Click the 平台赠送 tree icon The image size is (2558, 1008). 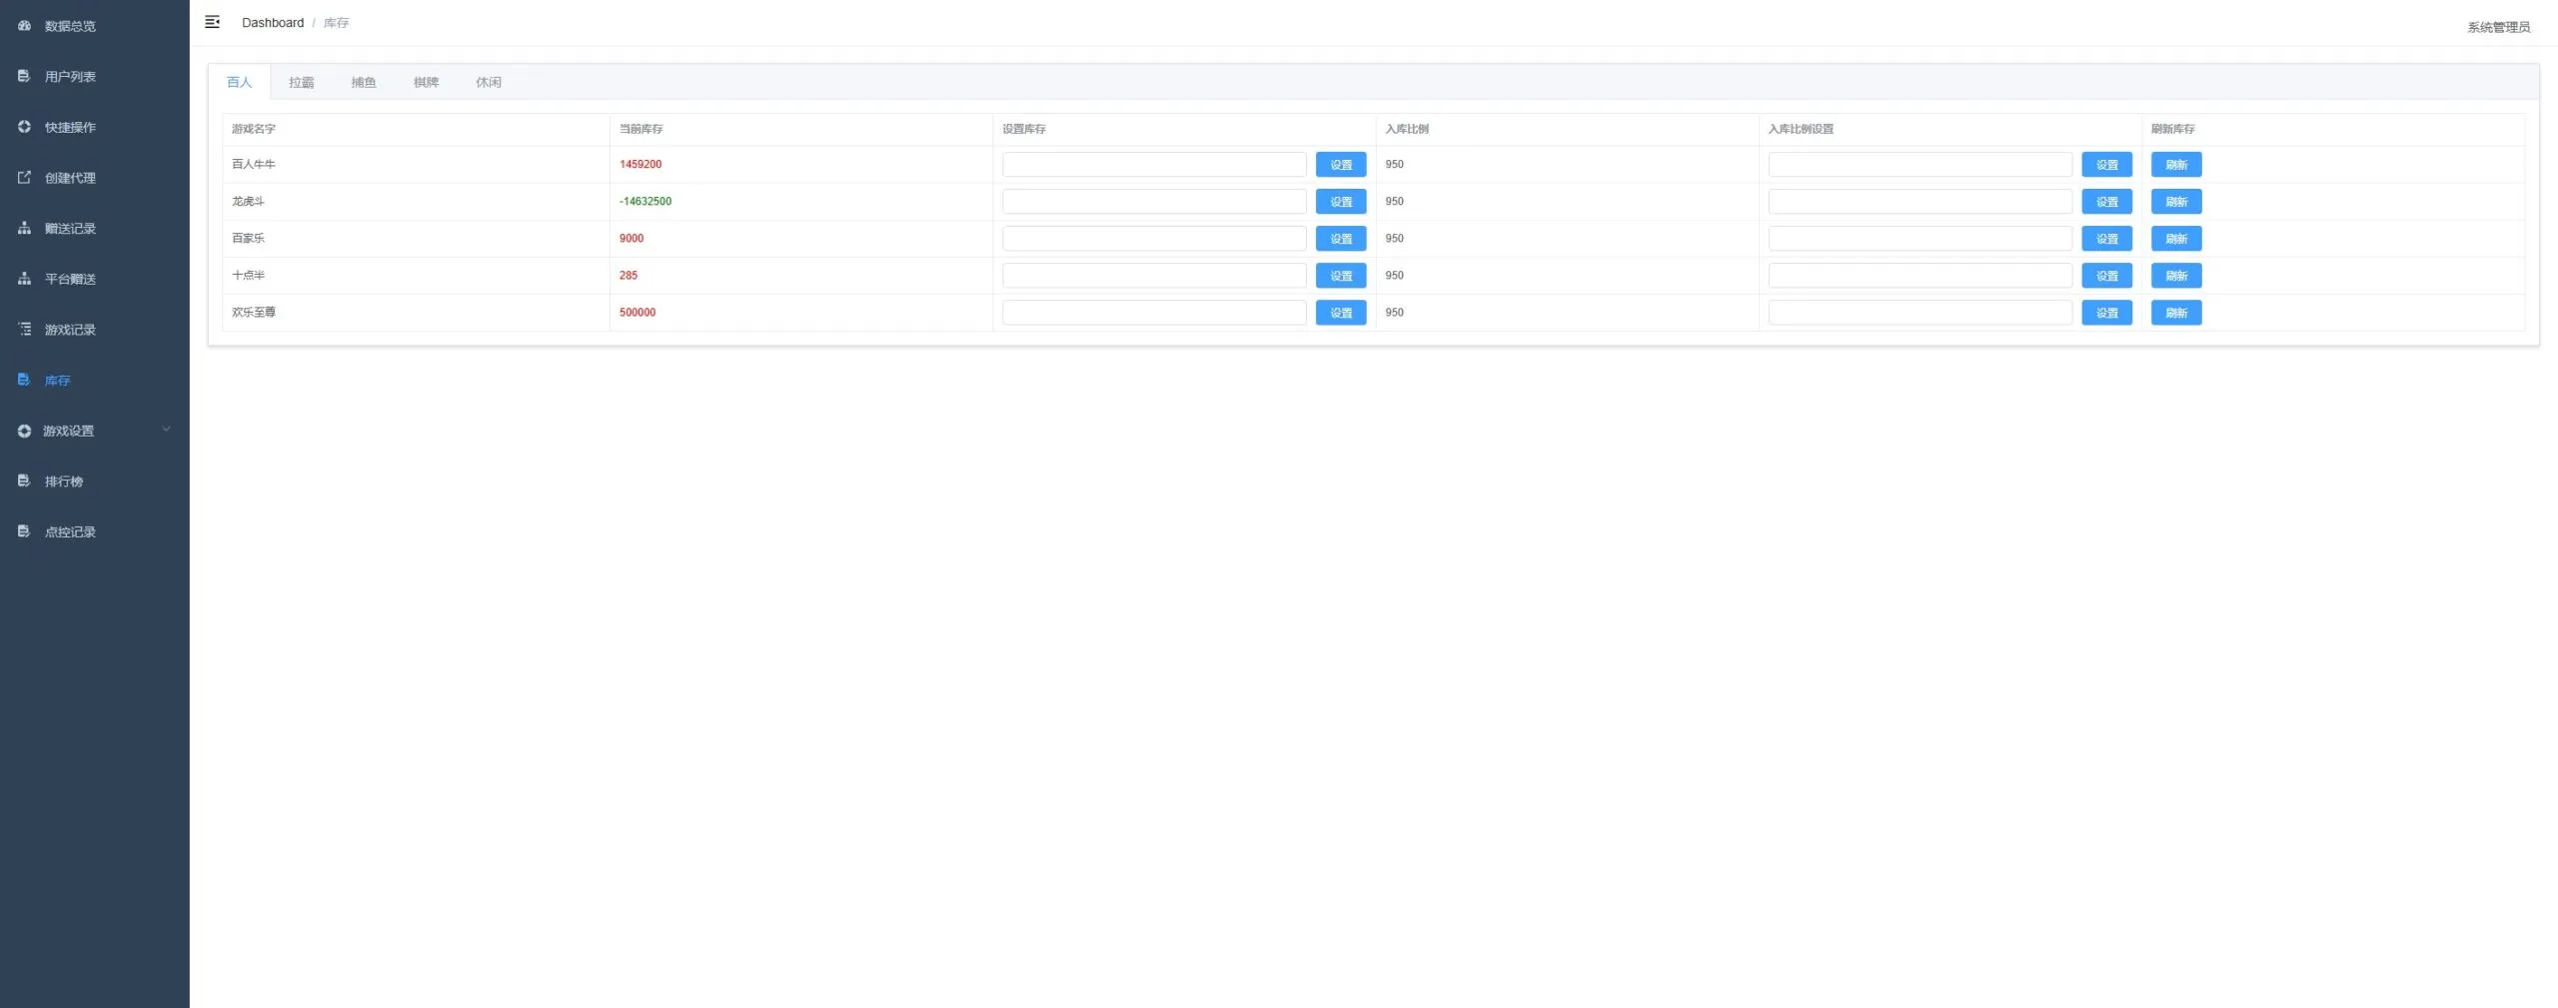point(24,279)
